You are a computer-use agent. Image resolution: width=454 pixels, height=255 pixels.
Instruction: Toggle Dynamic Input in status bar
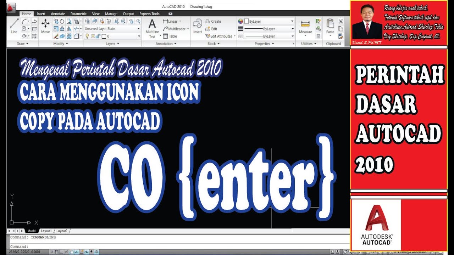(87, 252)
